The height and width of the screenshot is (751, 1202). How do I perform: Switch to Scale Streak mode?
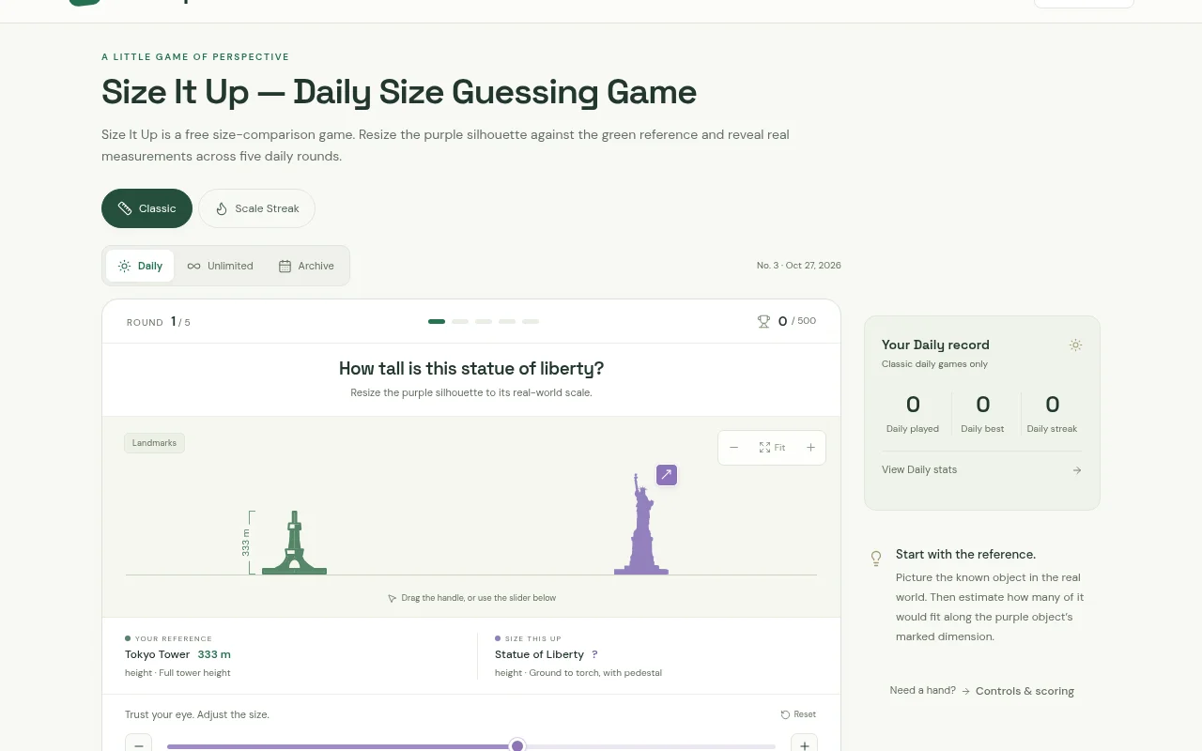[x=256, y=208]
